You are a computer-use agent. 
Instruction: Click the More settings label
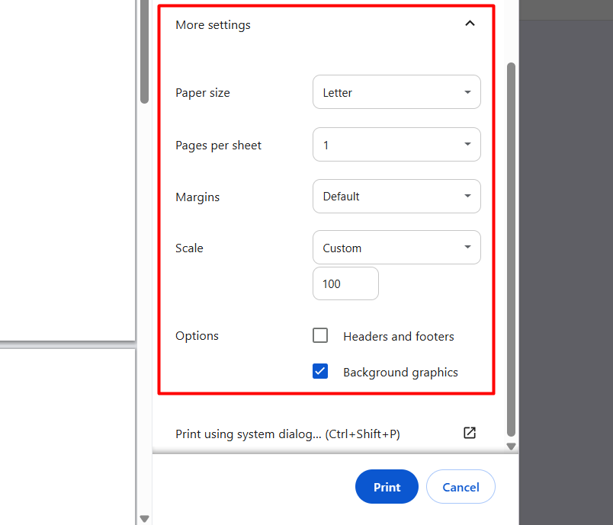(213, 25)
